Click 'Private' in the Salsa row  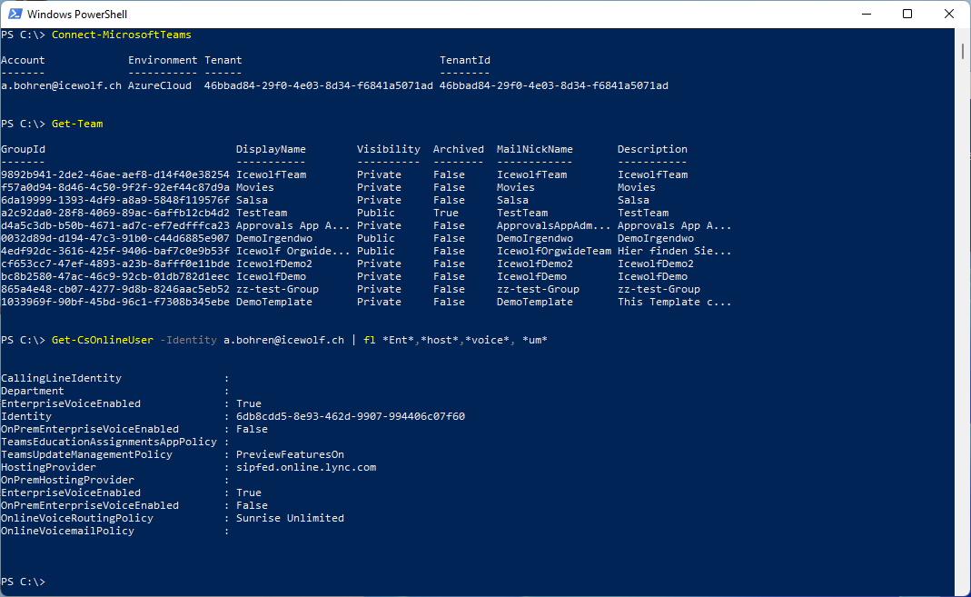(379, 200)
